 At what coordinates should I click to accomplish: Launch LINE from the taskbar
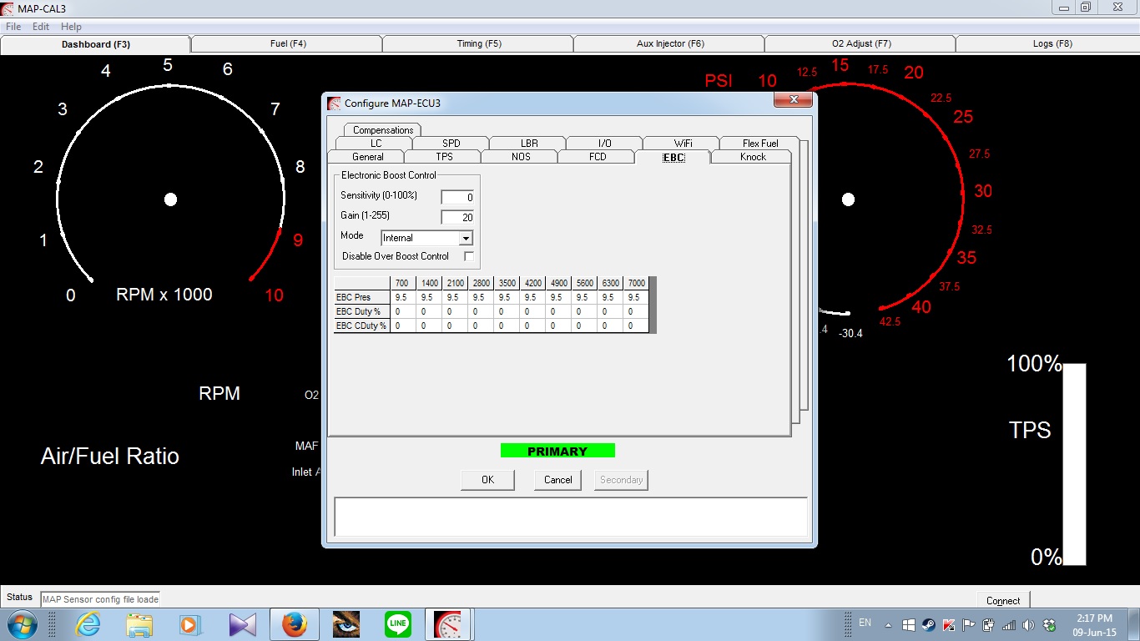[x=397, y=623]
